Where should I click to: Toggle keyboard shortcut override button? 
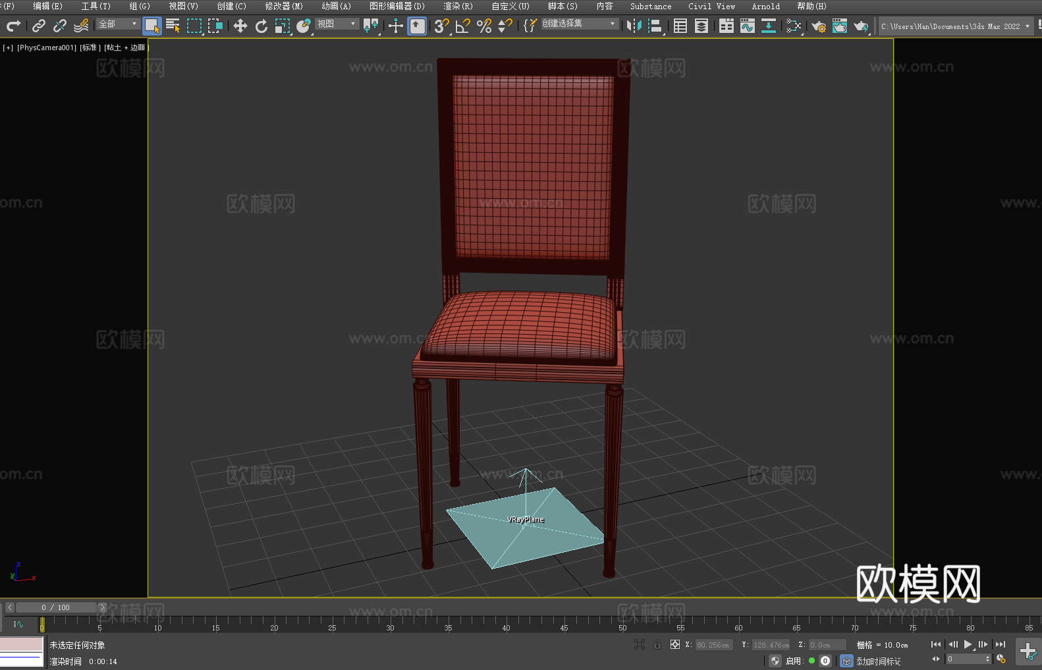tap(417, 26)
